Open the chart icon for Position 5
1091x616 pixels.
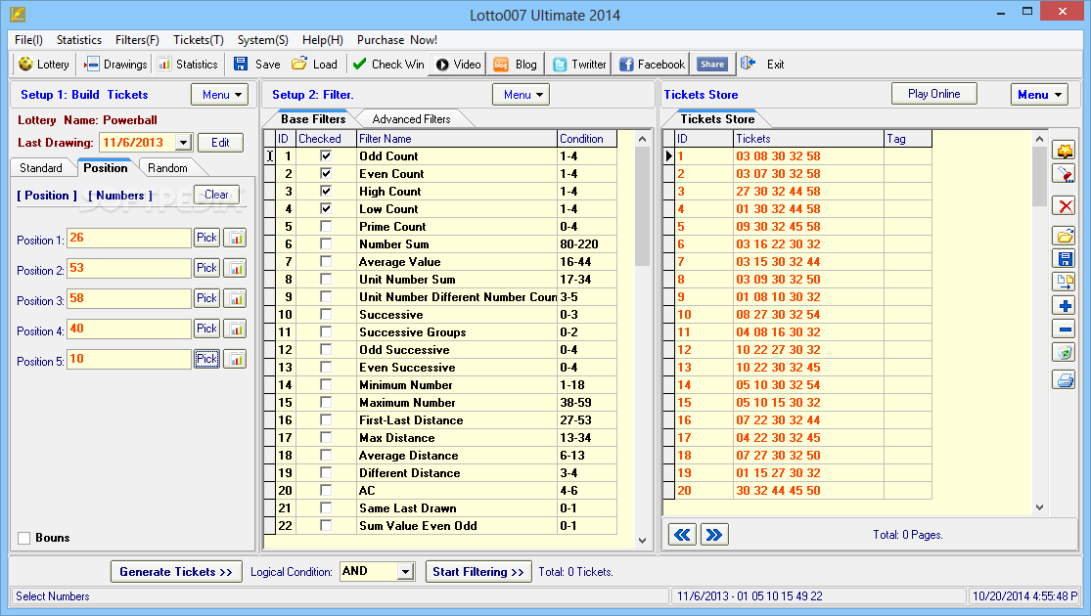pyautogui.click(x=236, y=360)
